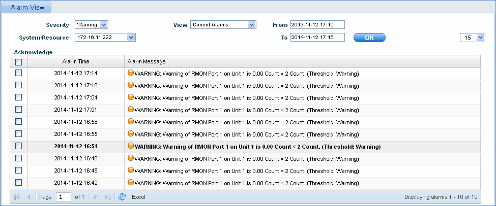Open the Severity dropdown

click(x=92, y=24)
